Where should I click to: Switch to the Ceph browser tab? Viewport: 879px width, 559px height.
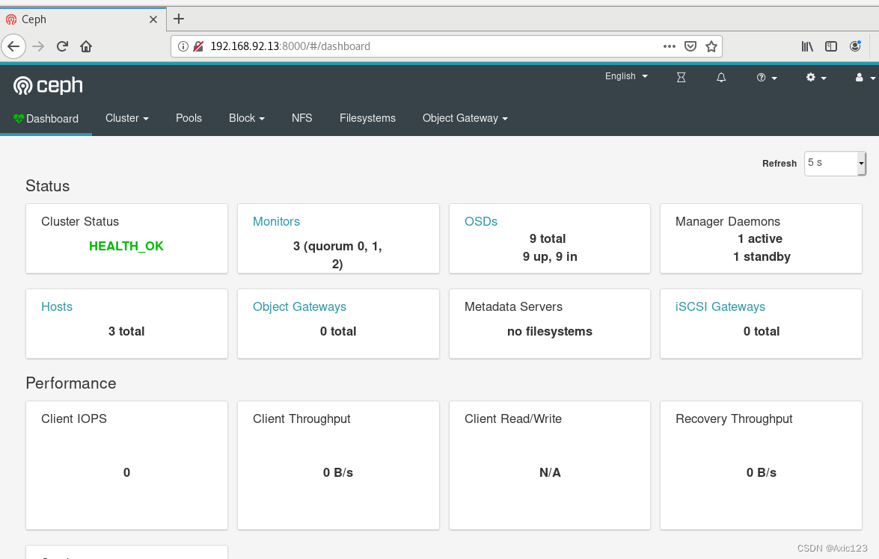click(x=83, y=19)
